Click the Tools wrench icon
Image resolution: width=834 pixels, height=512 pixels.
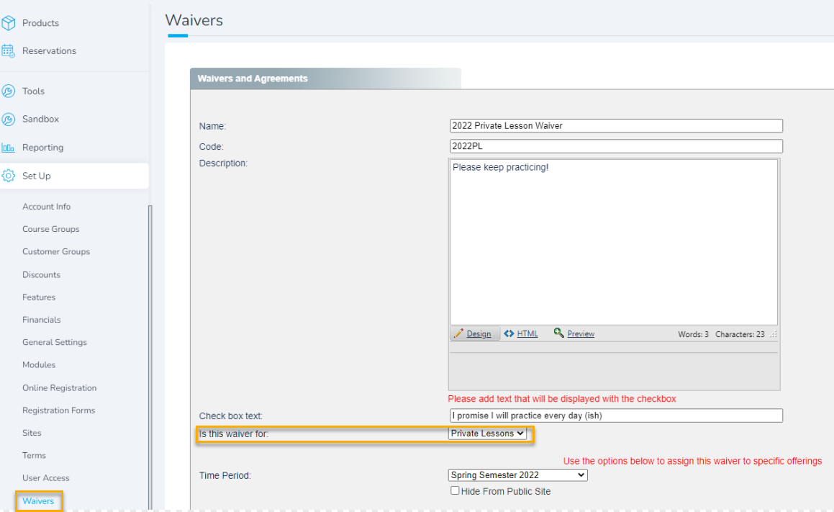point(9,91)
